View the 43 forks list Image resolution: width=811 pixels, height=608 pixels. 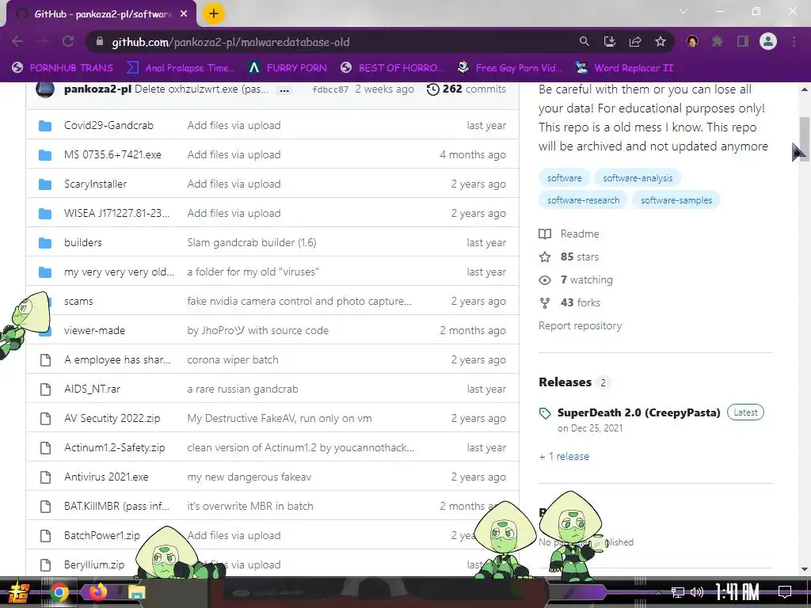point(569,302)
